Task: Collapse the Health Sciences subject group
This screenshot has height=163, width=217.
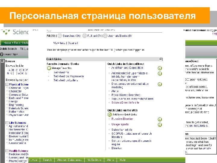Action: 7,151
